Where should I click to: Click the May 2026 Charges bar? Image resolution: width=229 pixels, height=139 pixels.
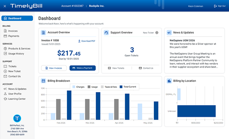pyautogui.click(x=140, y=112)
